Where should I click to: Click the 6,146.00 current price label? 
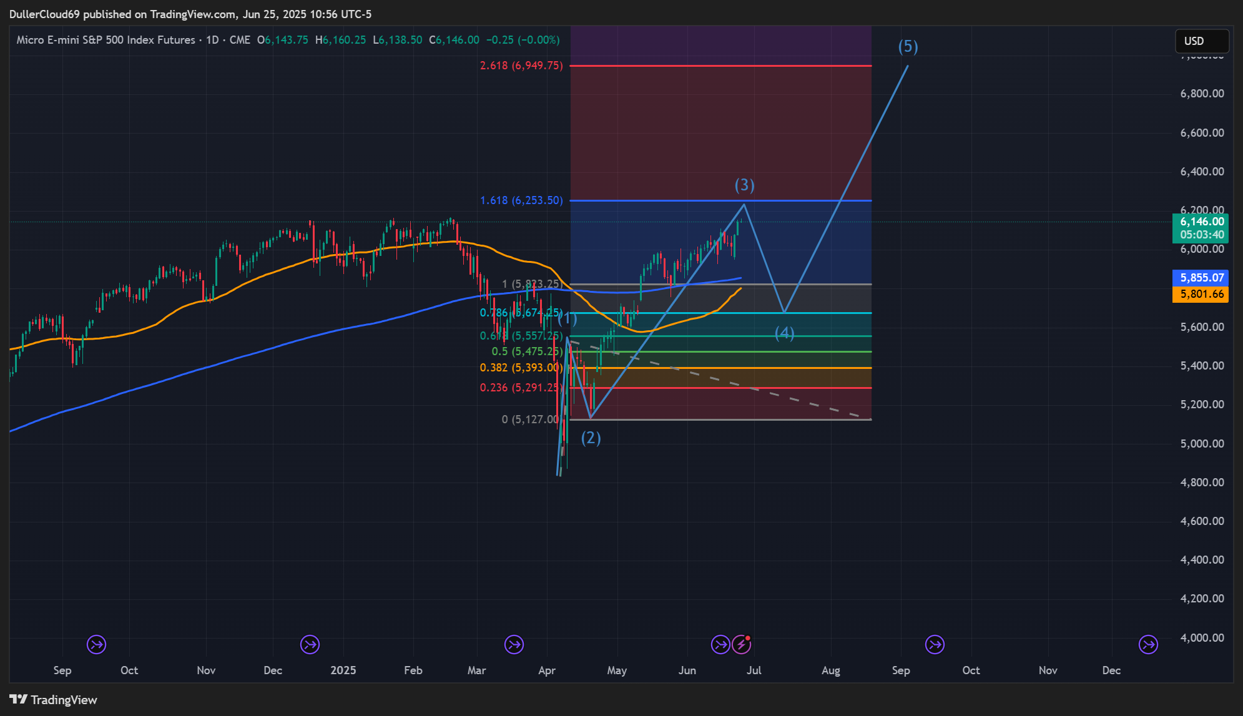point(1201,222)
